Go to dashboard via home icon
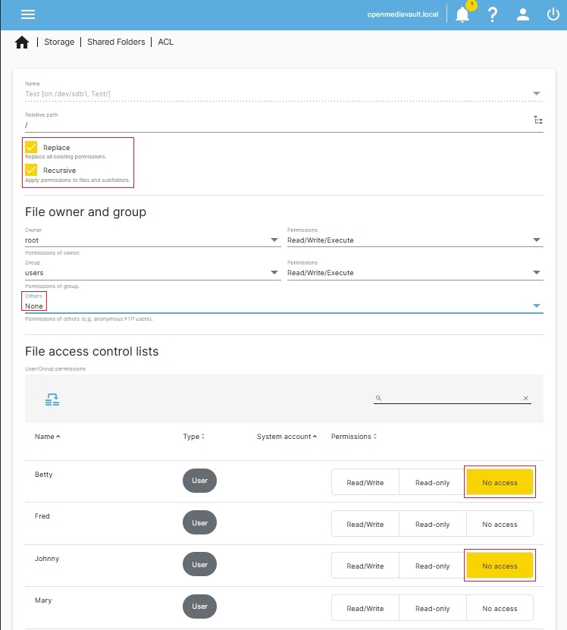 point(22,42)
